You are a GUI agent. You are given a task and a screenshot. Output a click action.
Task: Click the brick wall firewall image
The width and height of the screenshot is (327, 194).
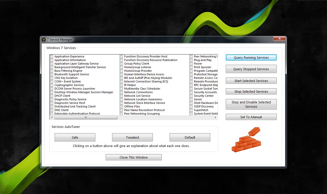[246, 140]
